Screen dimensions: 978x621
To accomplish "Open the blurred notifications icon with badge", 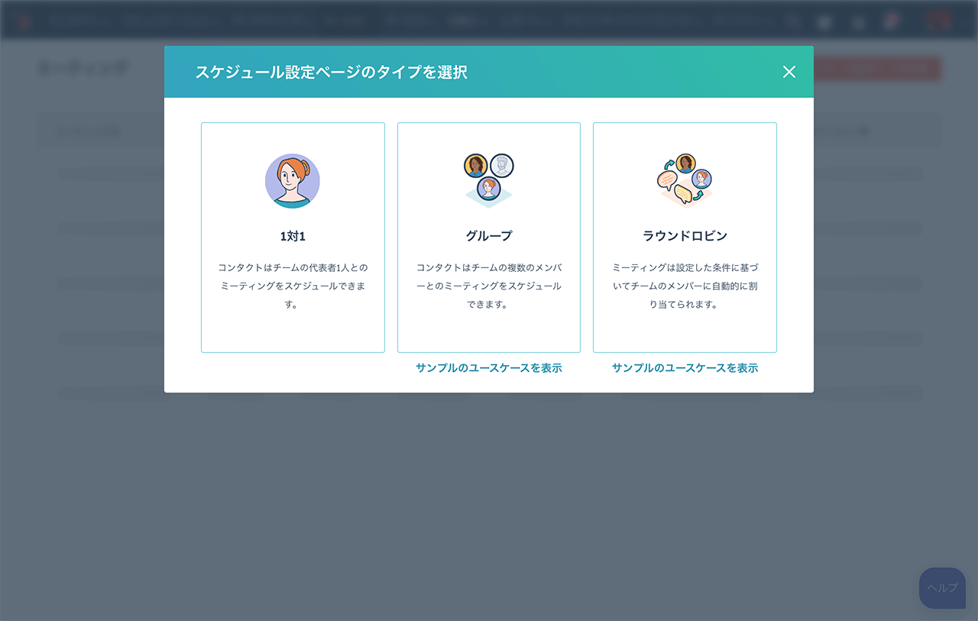I will [x=890, y=21].
